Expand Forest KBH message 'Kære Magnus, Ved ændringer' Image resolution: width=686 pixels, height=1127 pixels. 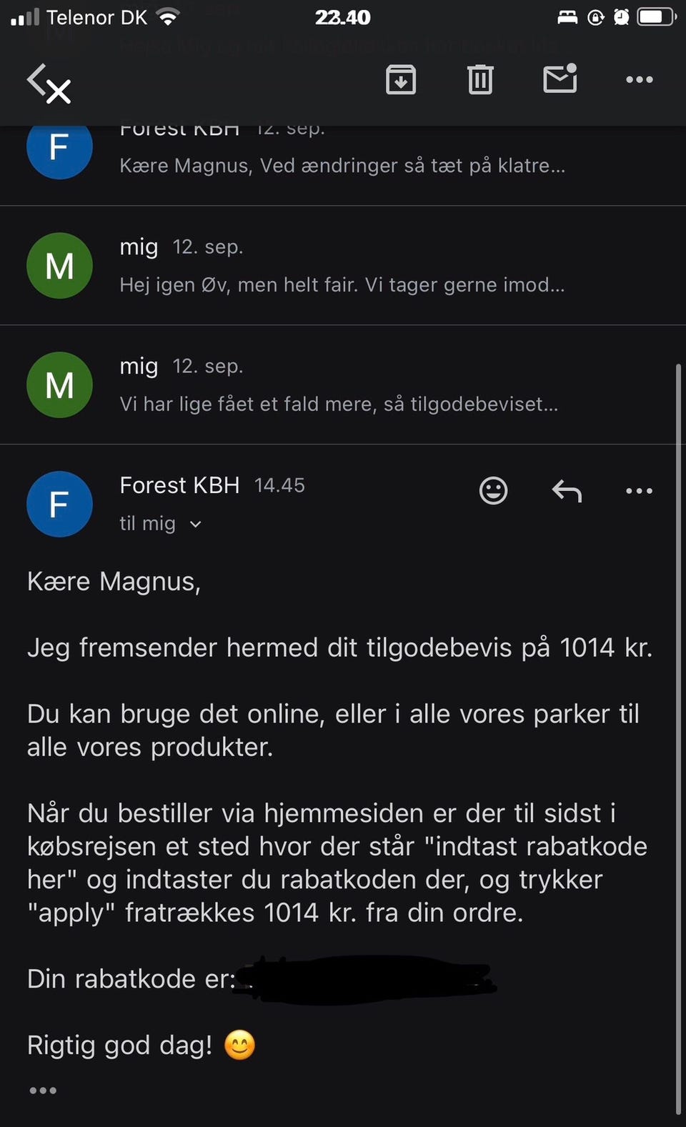tap(342, 165)
